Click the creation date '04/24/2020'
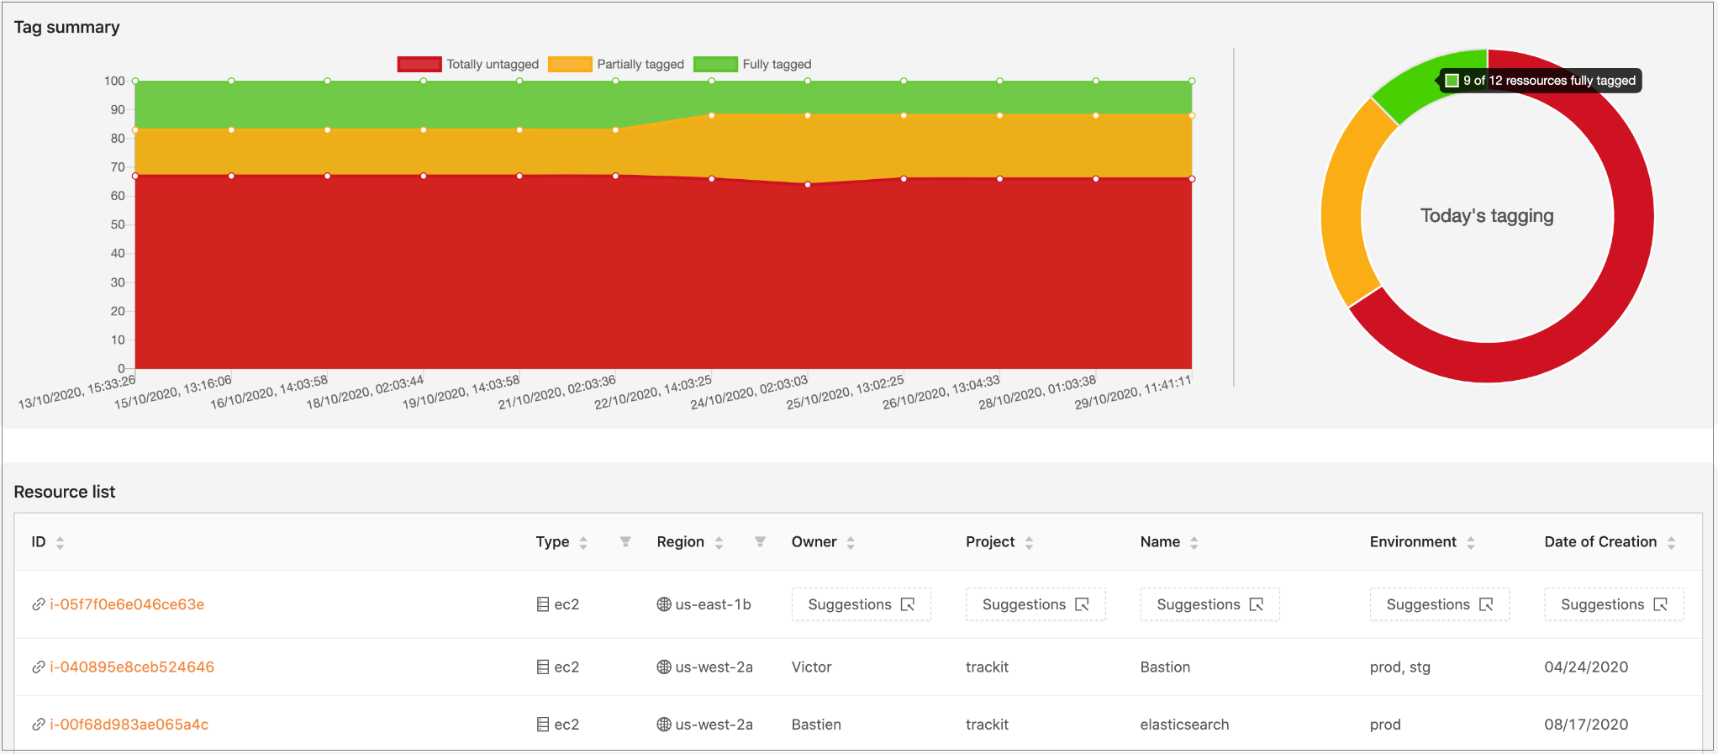 pyautogui.click(x=1586, y=667)
